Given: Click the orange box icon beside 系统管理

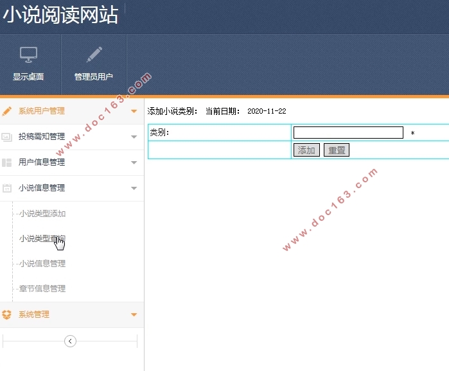Looking at the screenshot, I should 6,315.
